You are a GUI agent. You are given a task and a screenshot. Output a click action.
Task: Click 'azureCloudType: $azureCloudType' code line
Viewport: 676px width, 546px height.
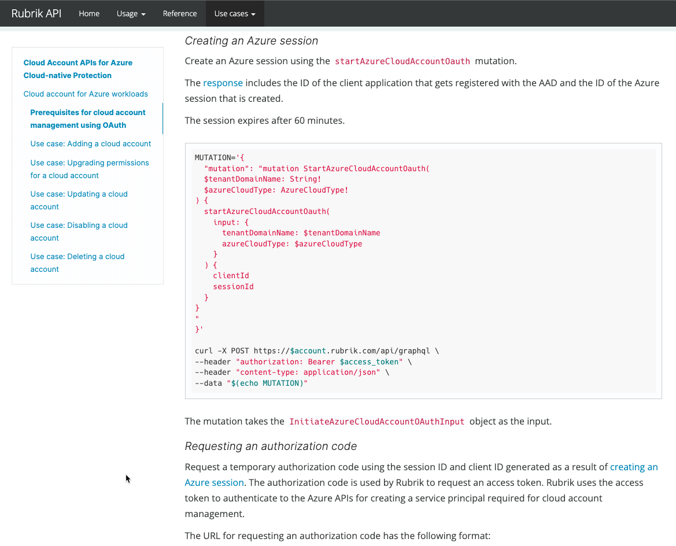292,244
